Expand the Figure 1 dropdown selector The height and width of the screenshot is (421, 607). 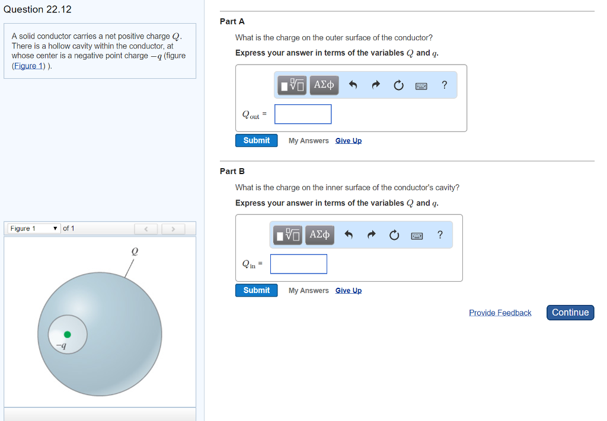pyautogui.click(x=34, y=229)
